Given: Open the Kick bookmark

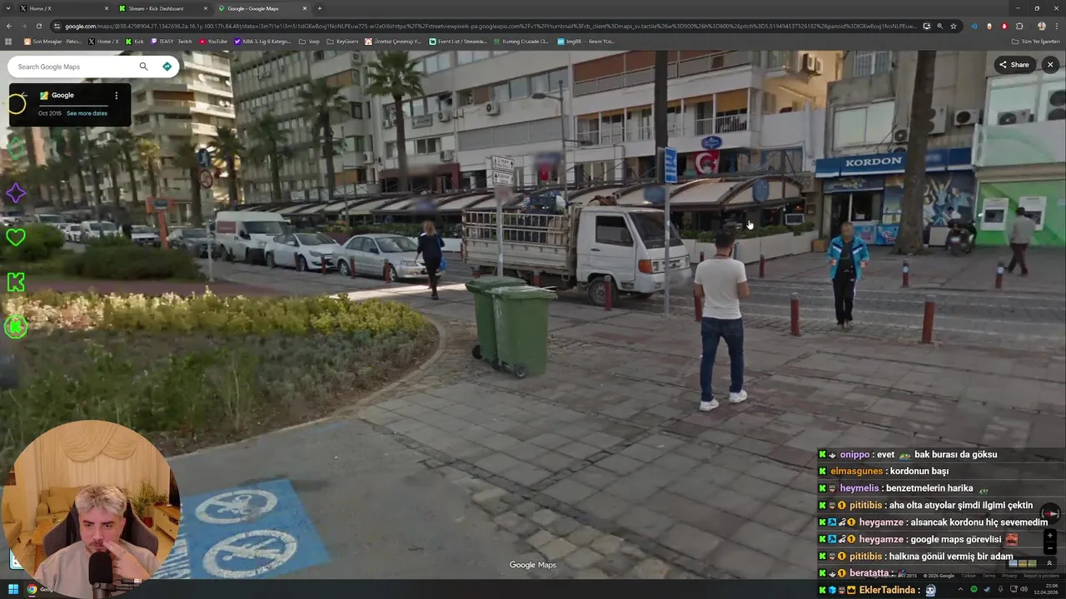Looking at the screenshot, I should click(x=134, y=41).
